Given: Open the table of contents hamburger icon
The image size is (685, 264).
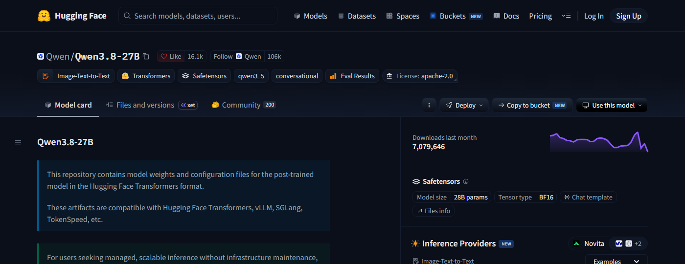Looking at the screenshot, I should tap(18, 142).
